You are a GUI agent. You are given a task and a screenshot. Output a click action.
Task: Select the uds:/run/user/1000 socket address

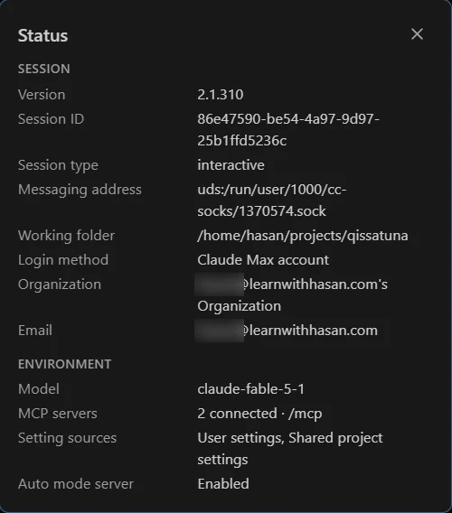pyautogui.click(x=272, y=201)
